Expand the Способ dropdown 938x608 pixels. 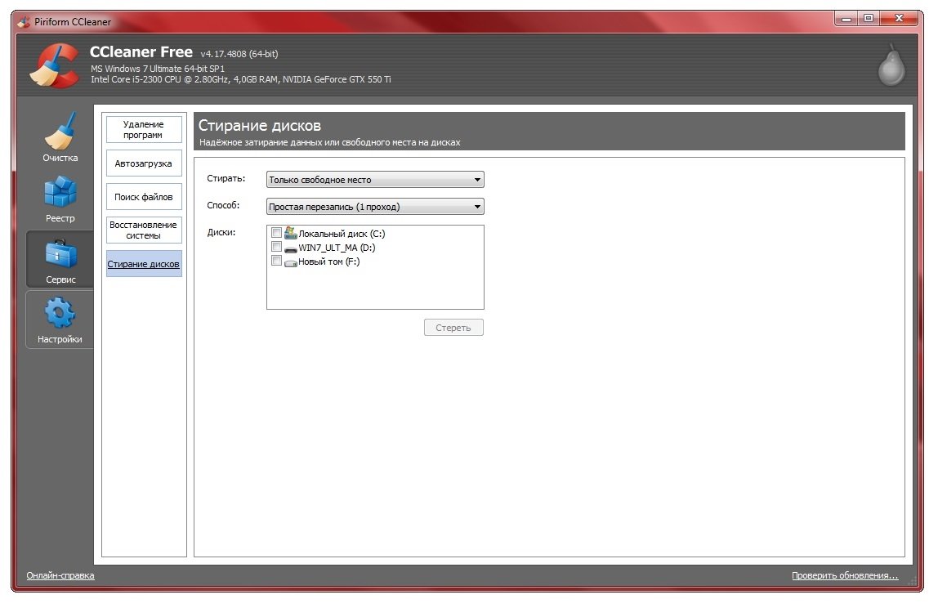(375, 207)
